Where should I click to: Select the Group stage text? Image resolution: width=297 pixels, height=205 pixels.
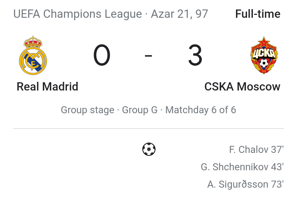87,110
